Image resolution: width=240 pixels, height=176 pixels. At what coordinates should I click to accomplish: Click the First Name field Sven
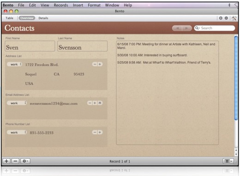tap(30, 46)
